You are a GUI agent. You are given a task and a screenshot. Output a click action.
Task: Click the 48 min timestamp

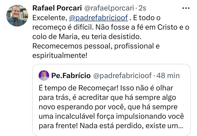coord(168,75)
